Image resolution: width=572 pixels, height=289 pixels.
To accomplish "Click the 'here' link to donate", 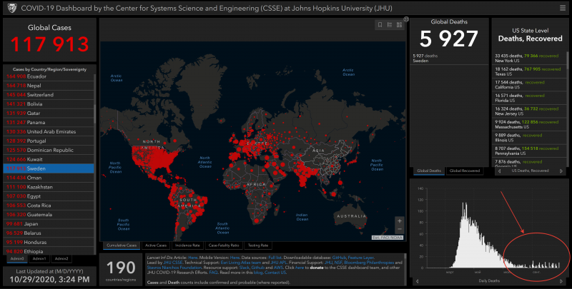I will (299, 268).
